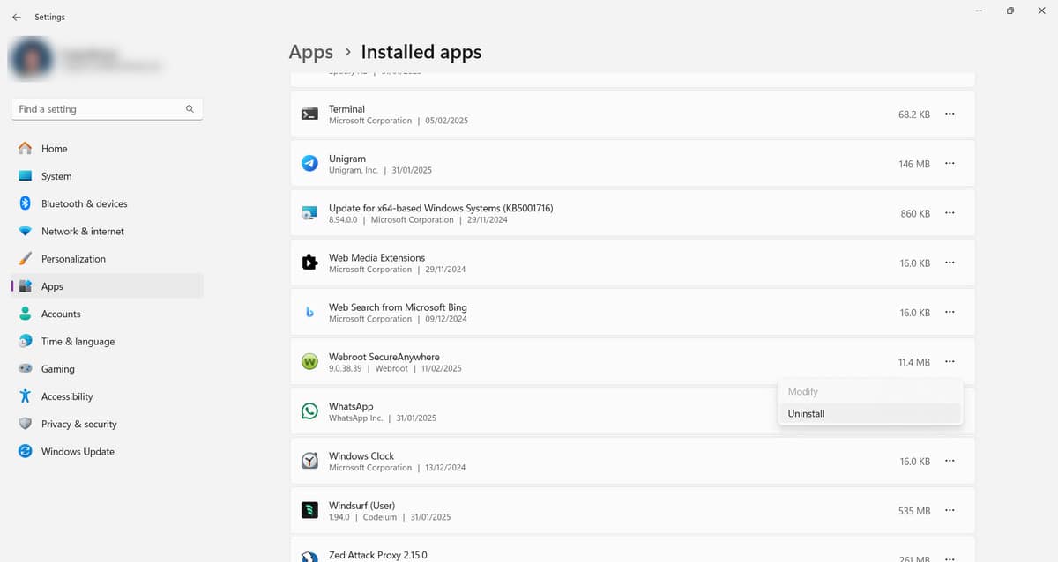1058x562 pixels.
Task: Click the Webroot SecureAnywhere name
Action: pyautogui.click(x=384, y=357)
